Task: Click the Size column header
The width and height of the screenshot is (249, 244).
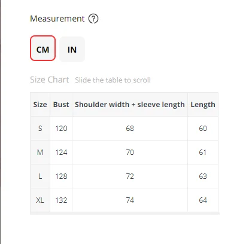Action: [40, 105]
